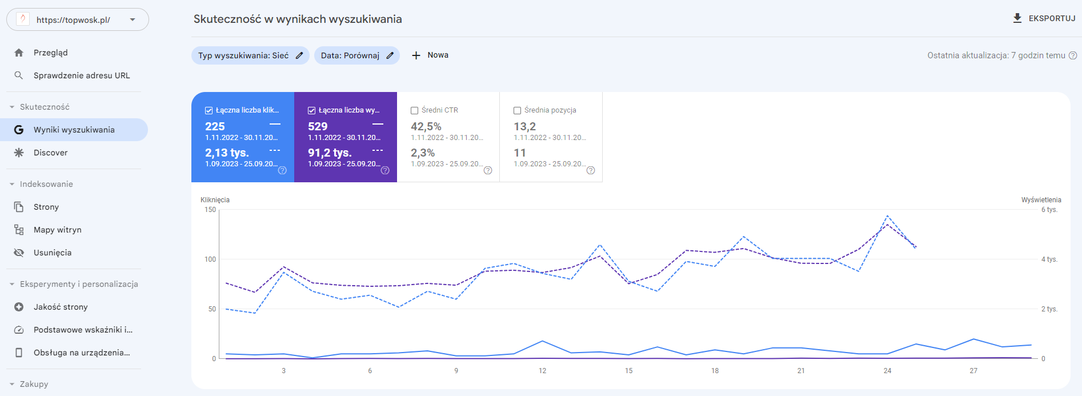Open the Przegląd home icon
The width and height of the screenshot is (1082, 396).
coord(19,53)
